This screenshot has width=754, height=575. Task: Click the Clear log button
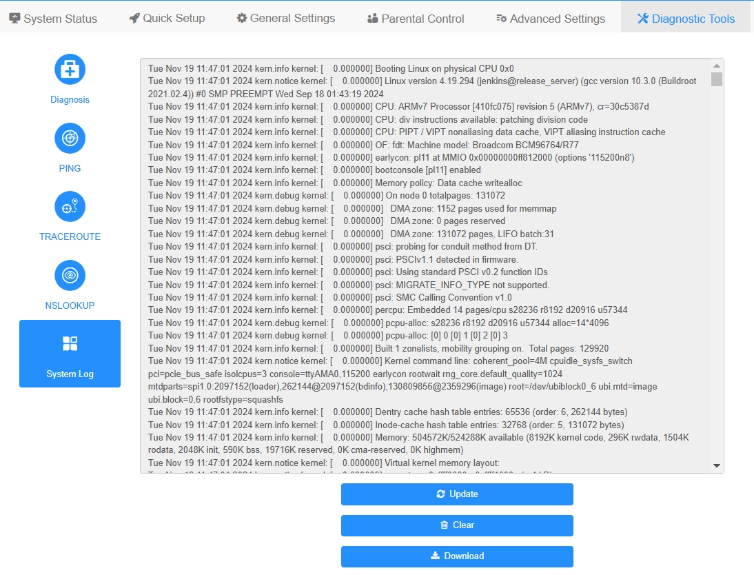[x=458, y=525]
